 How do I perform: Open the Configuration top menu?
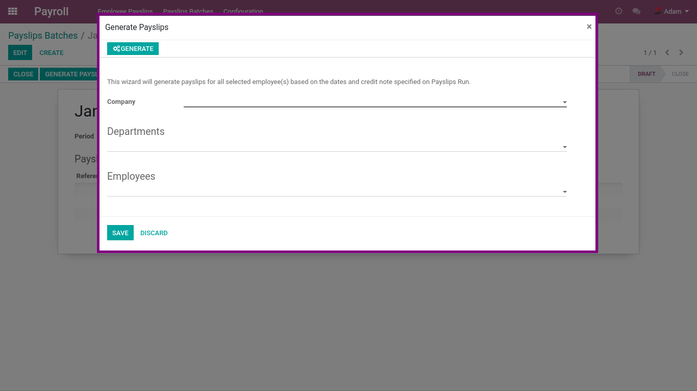click(243, 11)
